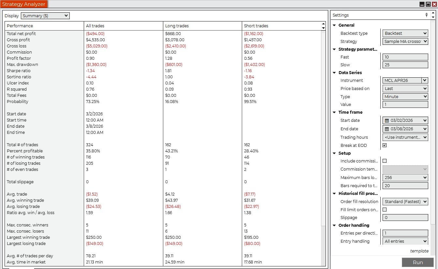The image size is (438, 269).
Task: Open the Price based on dropdown
Action: pyautogui.click(x=405, y=88)
